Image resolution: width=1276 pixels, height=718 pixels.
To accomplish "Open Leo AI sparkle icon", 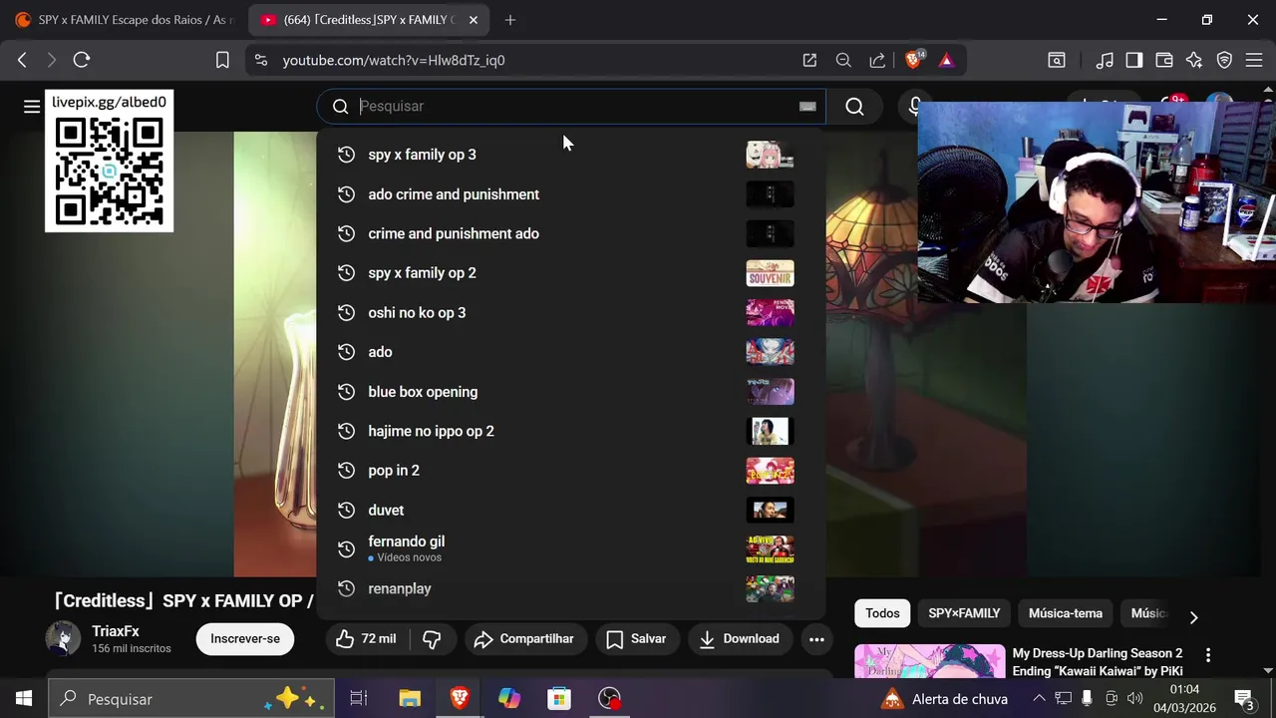I will (1194, 60).
